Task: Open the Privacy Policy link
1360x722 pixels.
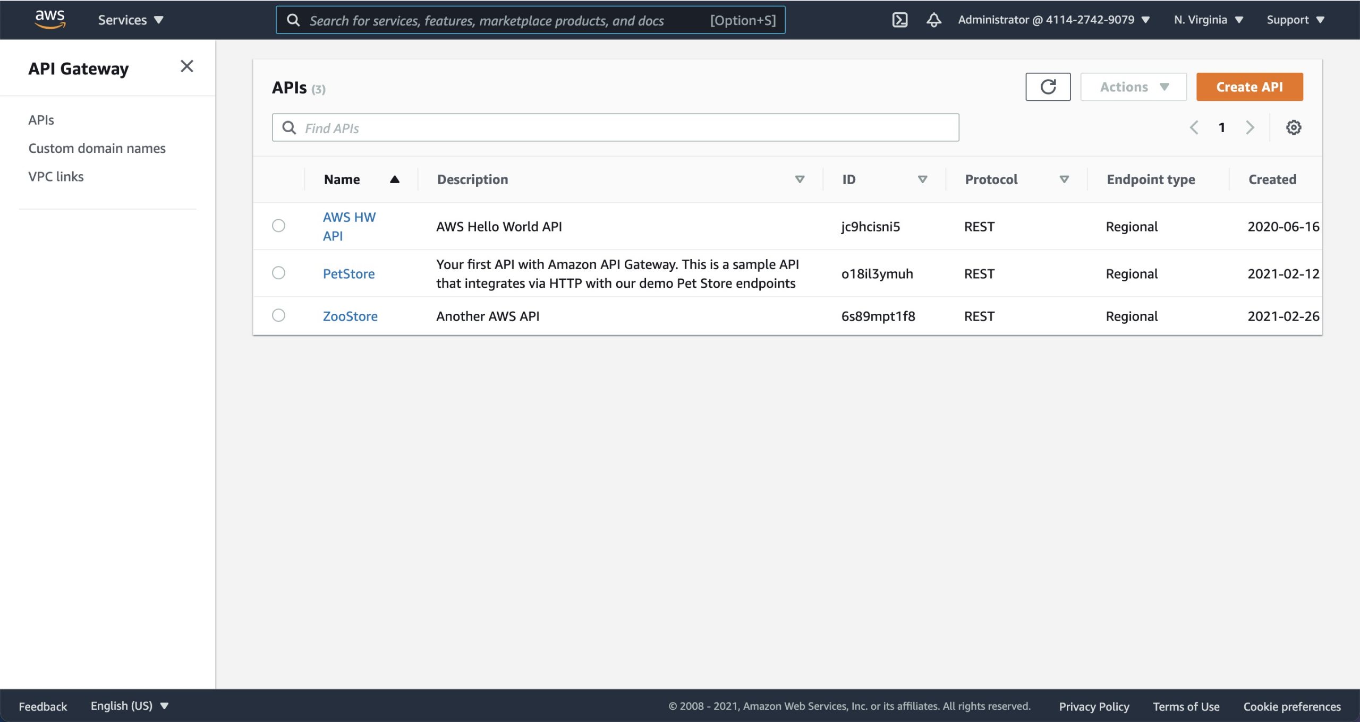Action: click(1094, 706)
